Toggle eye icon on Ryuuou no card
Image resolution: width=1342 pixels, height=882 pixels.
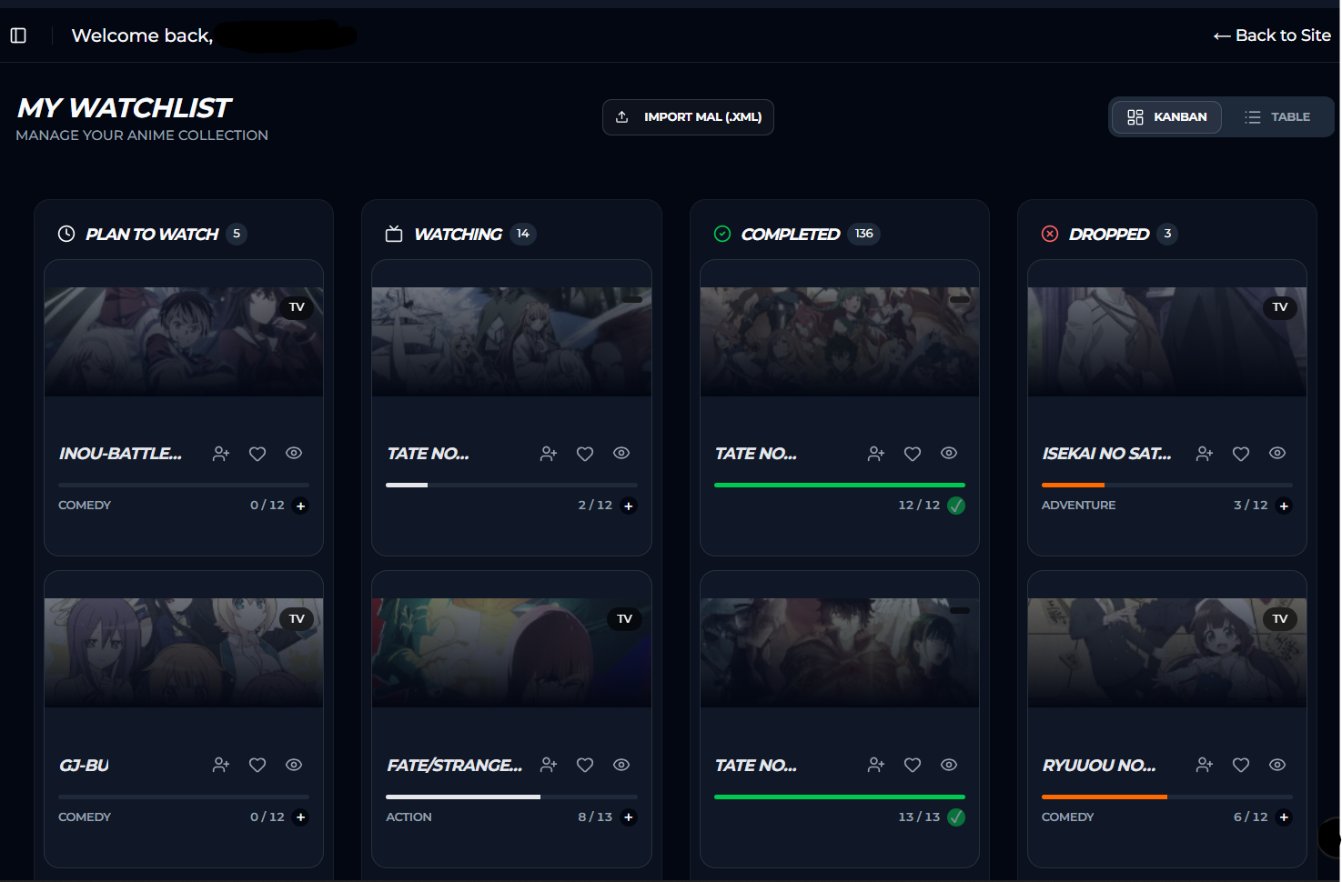(1277, 765)
